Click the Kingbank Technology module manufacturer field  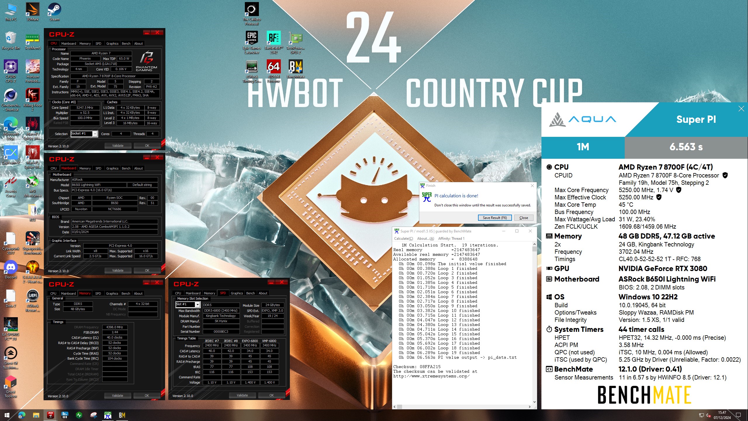221,316
